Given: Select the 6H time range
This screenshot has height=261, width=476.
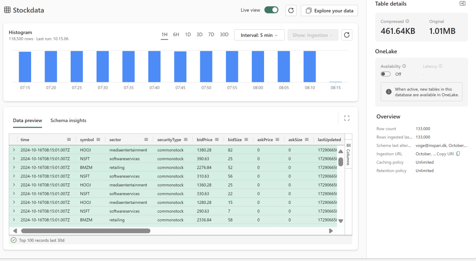Looking at the screenshot, I should click(x=176, y=35).
